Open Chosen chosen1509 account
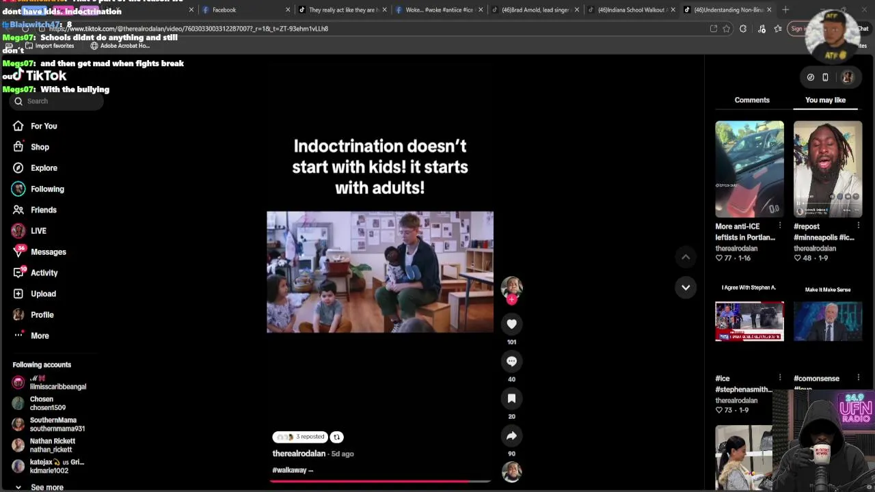Viewport: 875px width, 492px height. [x=40, y=403]
